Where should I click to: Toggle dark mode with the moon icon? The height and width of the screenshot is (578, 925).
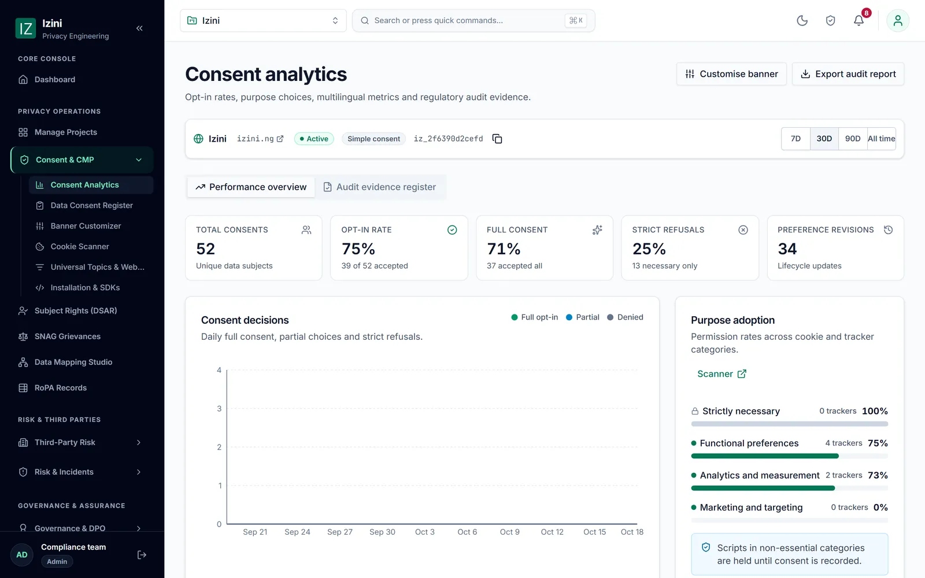coord(802,21)
